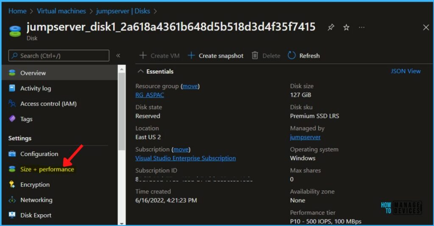Viewport: 434px width, 226px height.
Task: Click the sidebar scrollbar up arrow
Action: click(122, 68)
